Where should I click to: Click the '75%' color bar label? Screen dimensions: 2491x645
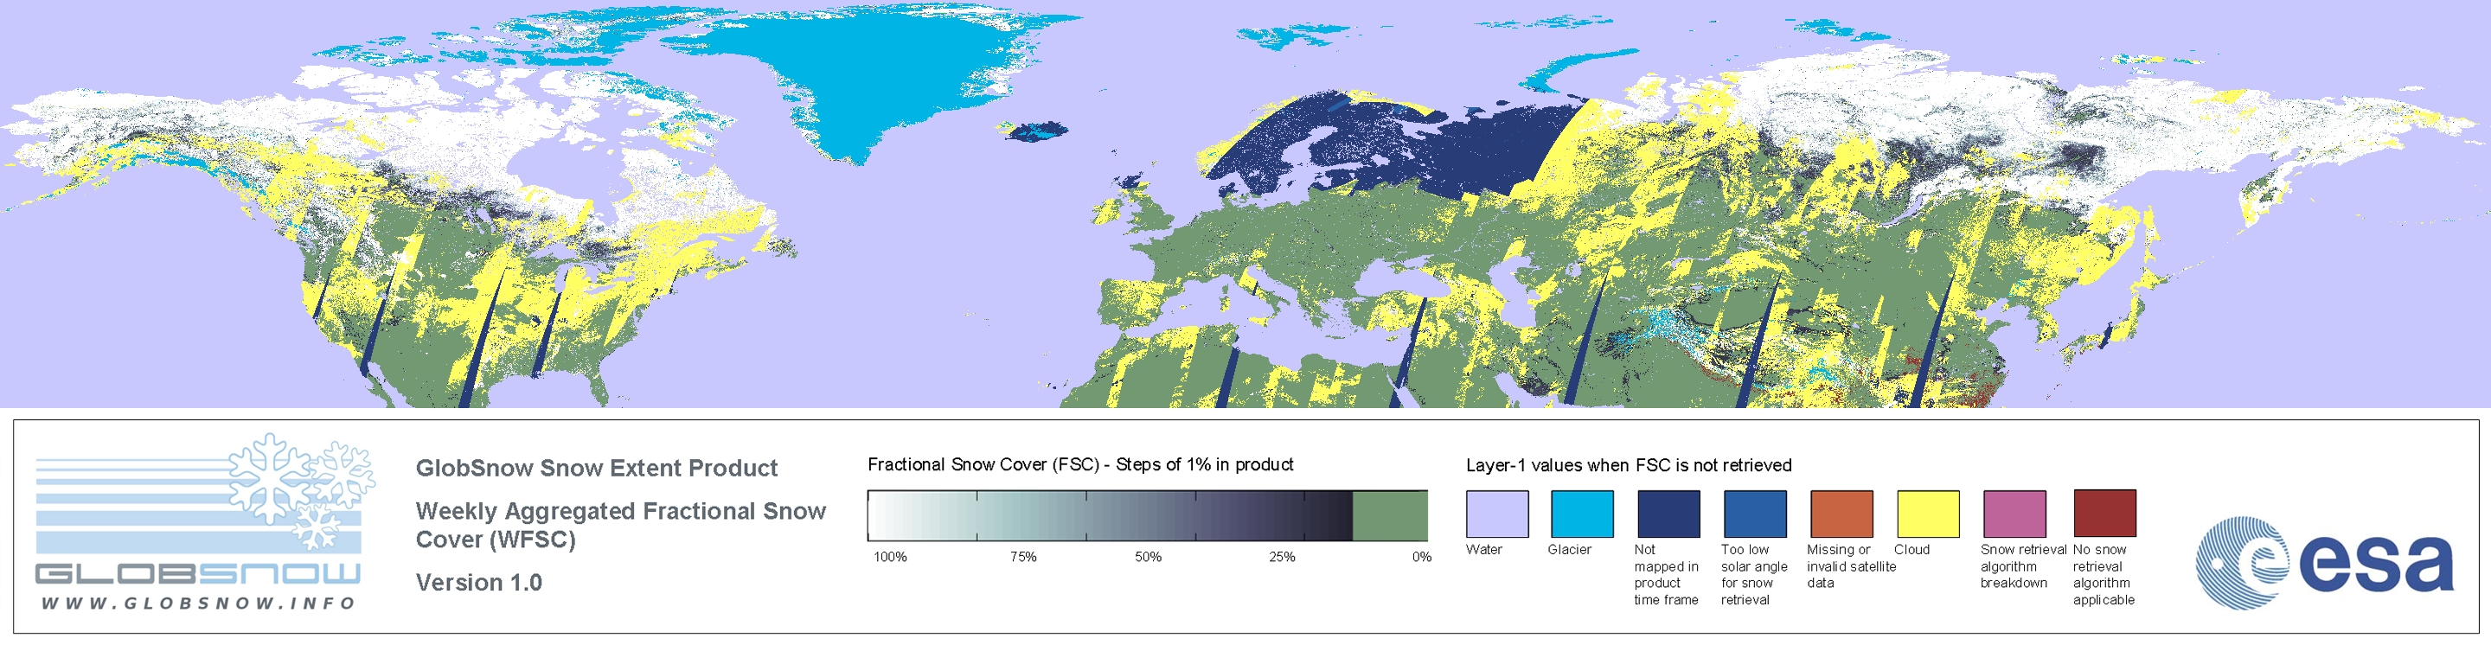pyautogui.click(x=1023, y=557)
